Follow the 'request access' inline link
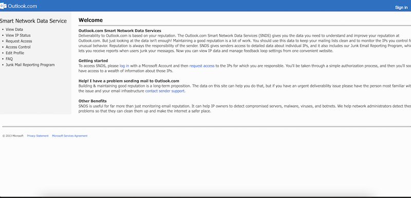This screenshot has width=411, height=198. 202,65
